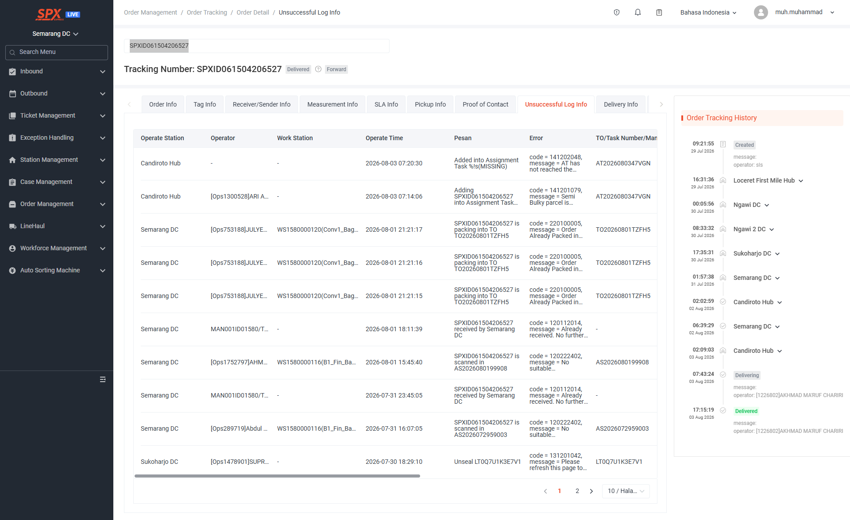Screen dimensions: 850x520
Task: Go to Order Tracking breadcrumb
Action: [x=207, y=12]
